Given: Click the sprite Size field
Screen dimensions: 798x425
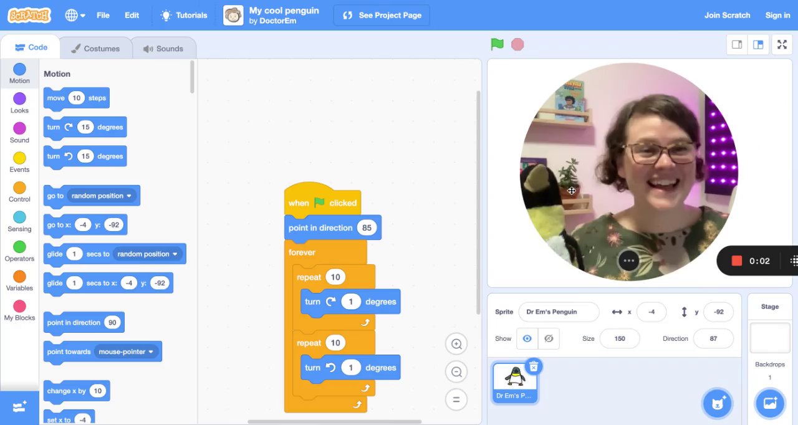Looking at the screenshot, I should point(620,338).
